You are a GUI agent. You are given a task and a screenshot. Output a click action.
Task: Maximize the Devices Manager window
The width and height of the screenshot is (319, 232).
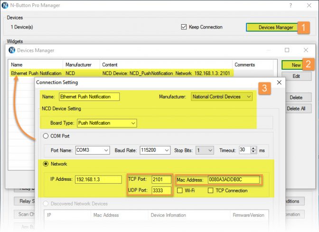click(x=287, y=50)
